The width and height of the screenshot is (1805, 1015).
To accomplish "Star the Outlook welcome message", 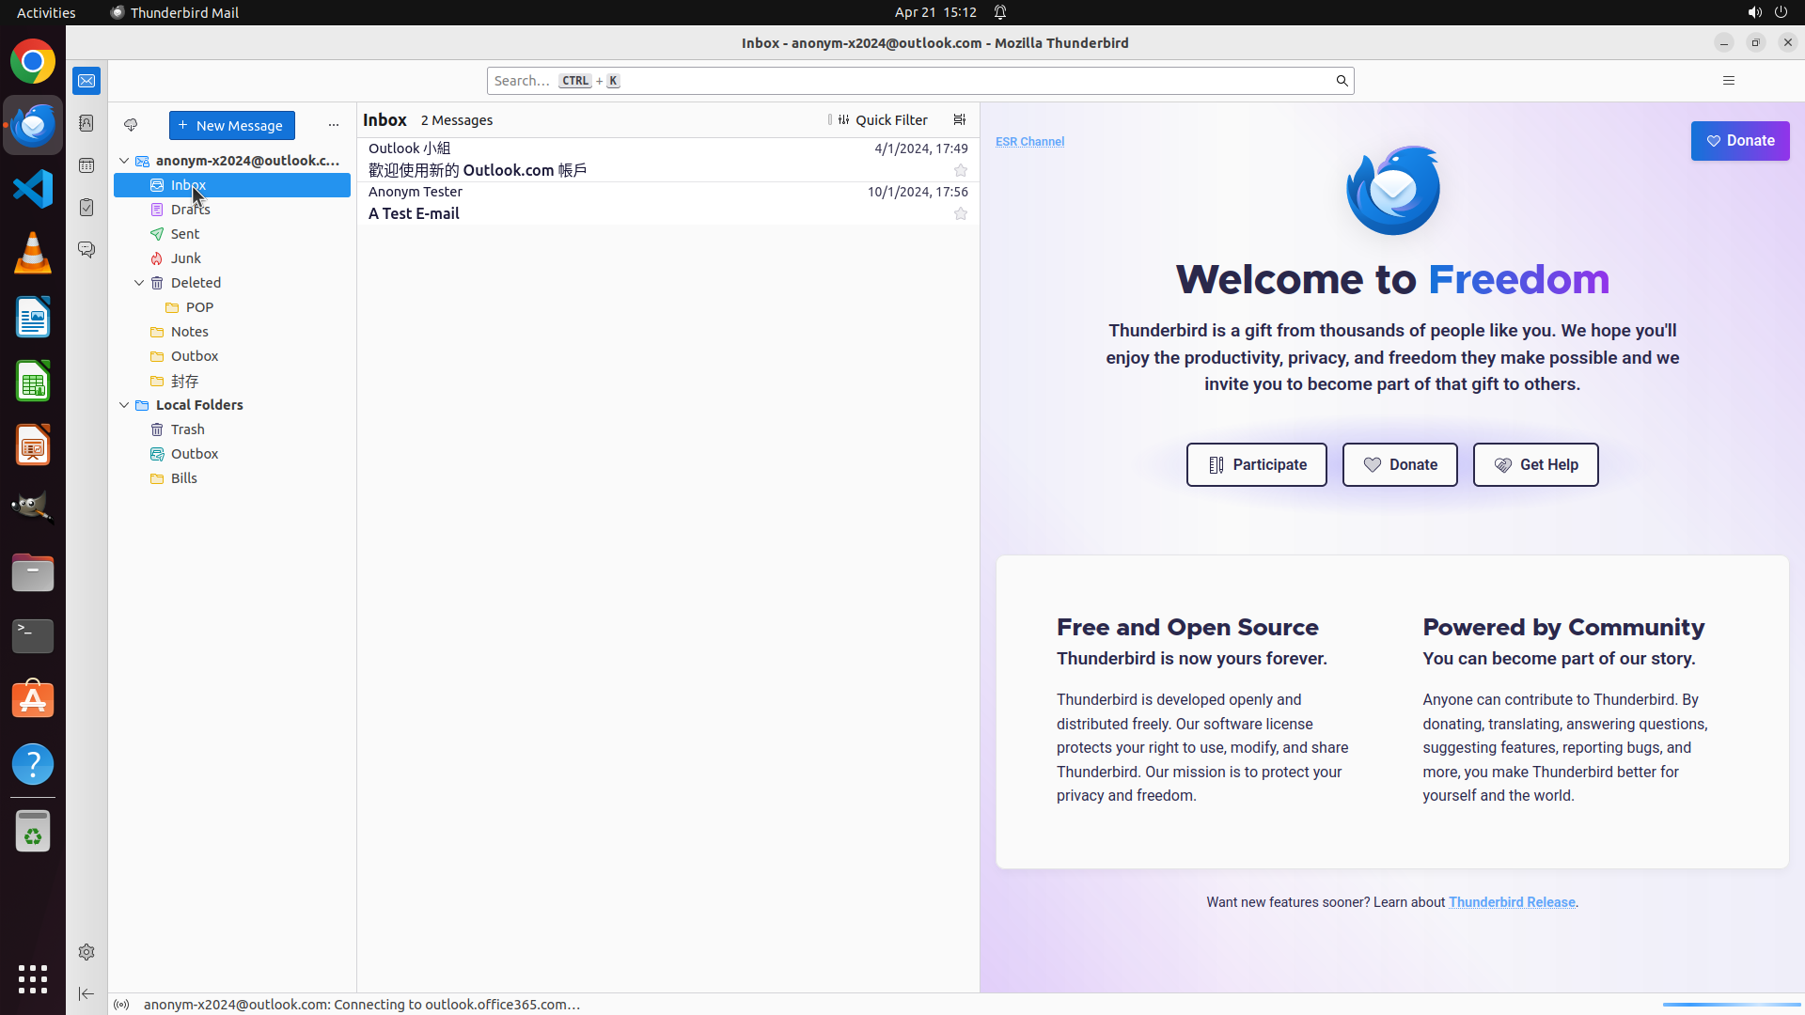I will (960, 170).
